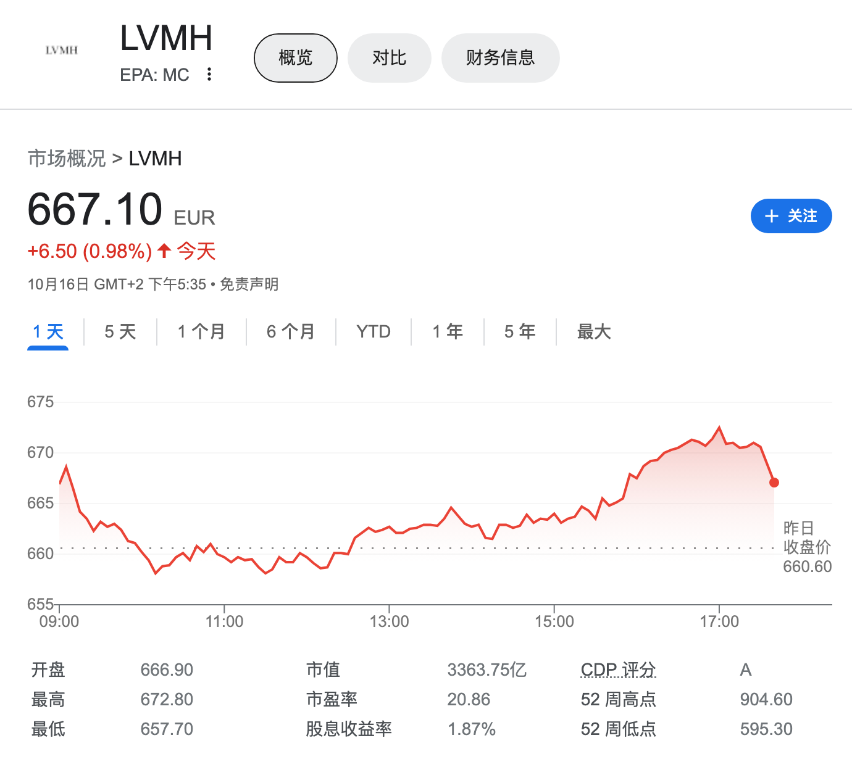852x759 pixels.
Task: Open the three-dot more options menu
Action: click(210, 75)
